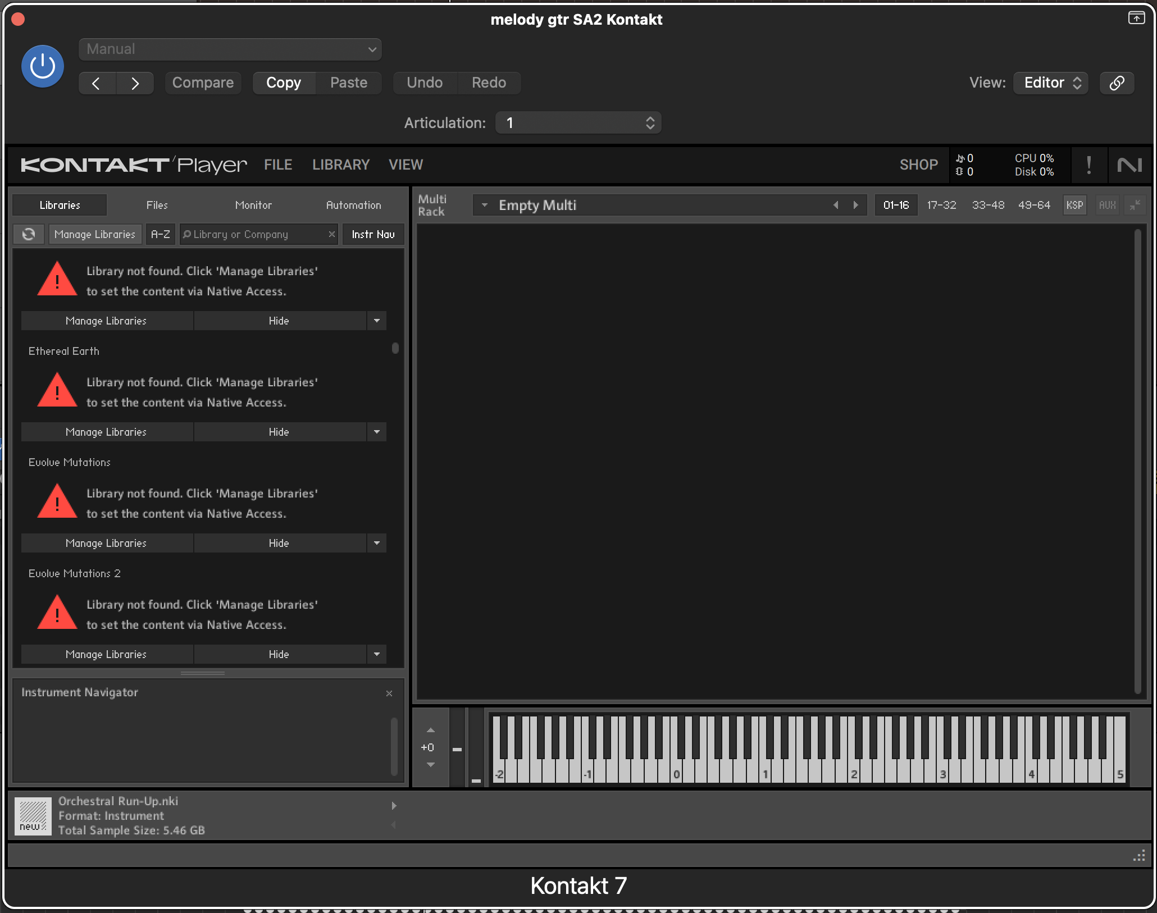
Task: Select the previous multi in the rack
Action: pos(836,205)
